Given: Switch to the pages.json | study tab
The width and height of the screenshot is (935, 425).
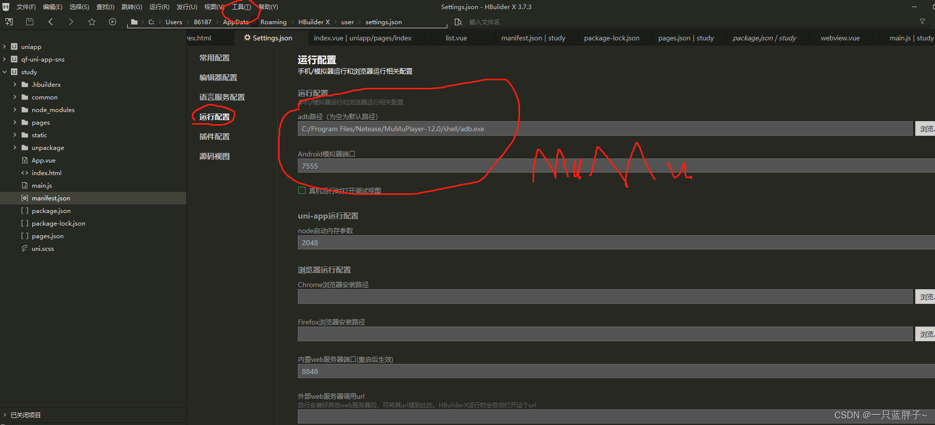Looking at the screenshot, I should (x=686, y=38).
